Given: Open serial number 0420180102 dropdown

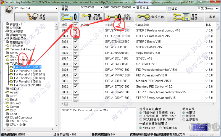Looking at the screenshot, I should [x=101, y=7].
